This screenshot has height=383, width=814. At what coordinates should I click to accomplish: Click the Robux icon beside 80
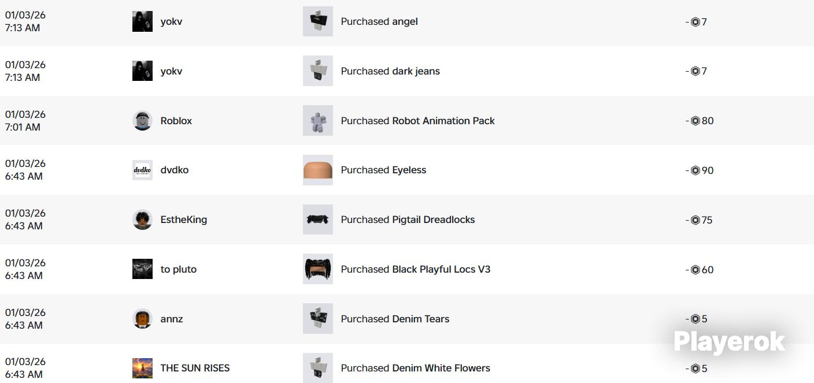[695, 121]
